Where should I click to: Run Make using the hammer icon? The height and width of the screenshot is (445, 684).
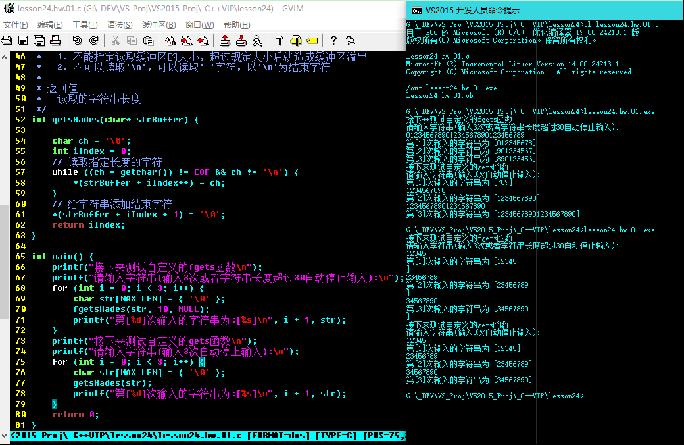(279, 41)
